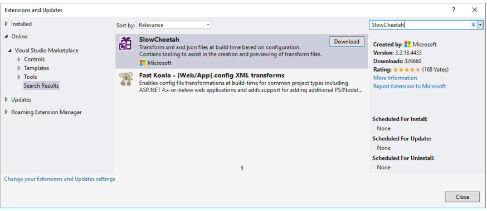Select Roaming Extension Manager item
The height and width of the screenshot is (211, 487).
pos(46,112)
